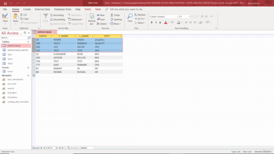Switch to the Create tab
The width and height of the screenshot is (274, 154).
[x=27, y=9]
